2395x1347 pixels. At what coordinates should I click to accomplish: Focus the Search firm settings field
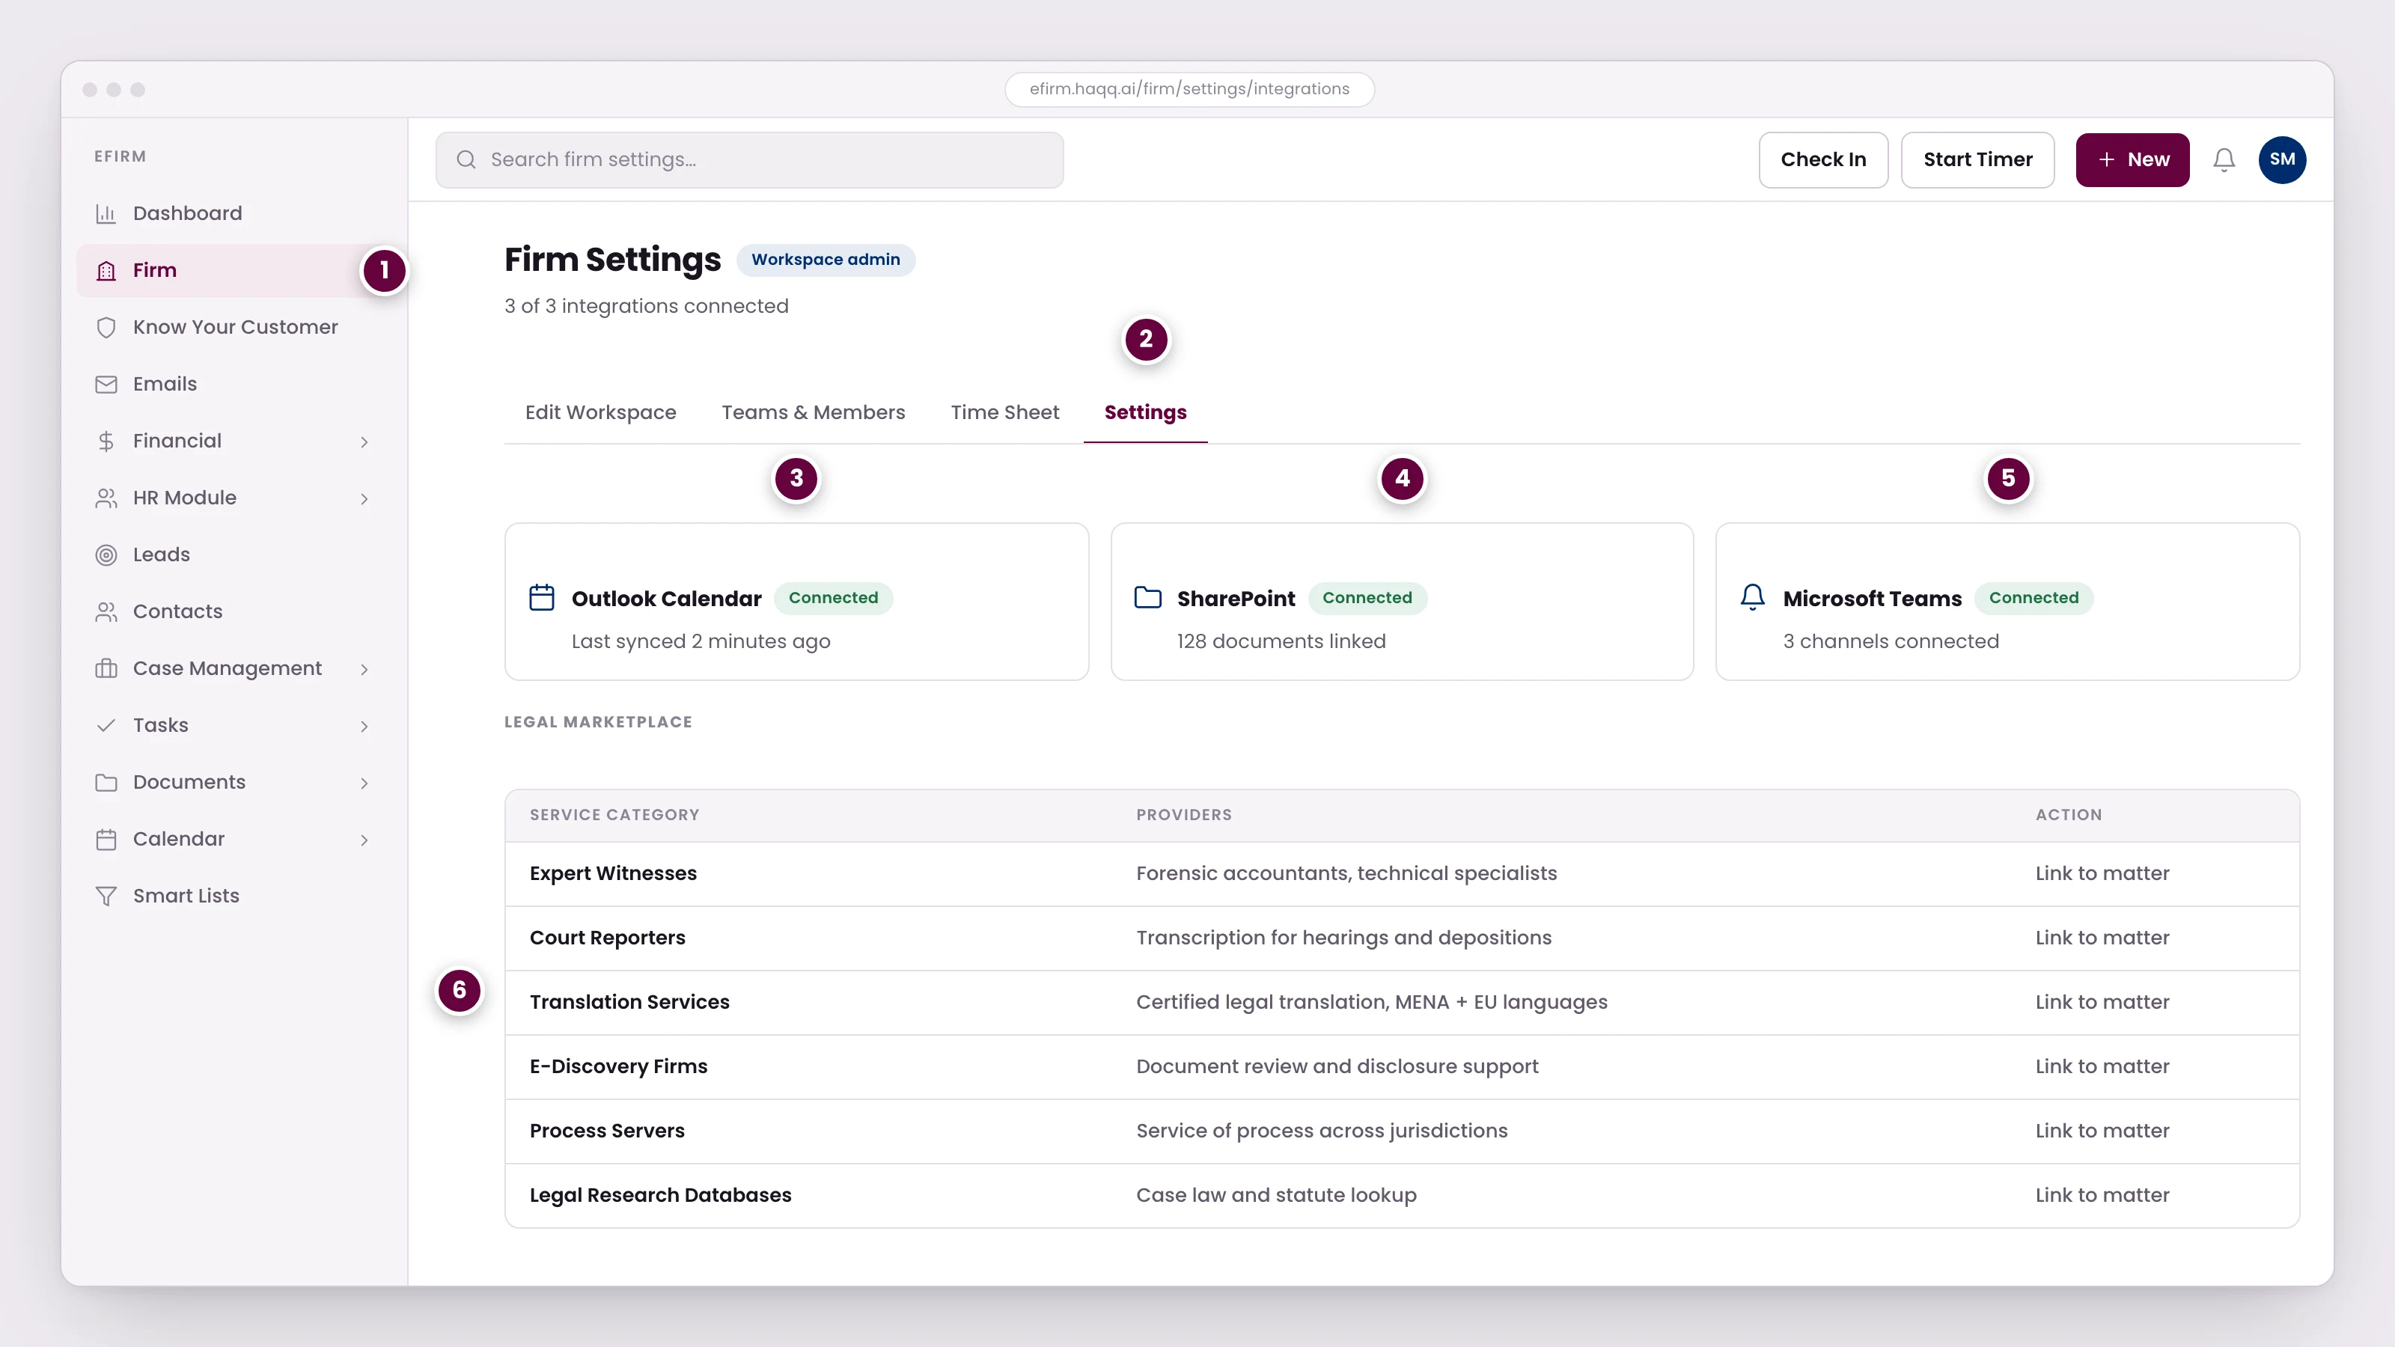[x=749, y=160]
